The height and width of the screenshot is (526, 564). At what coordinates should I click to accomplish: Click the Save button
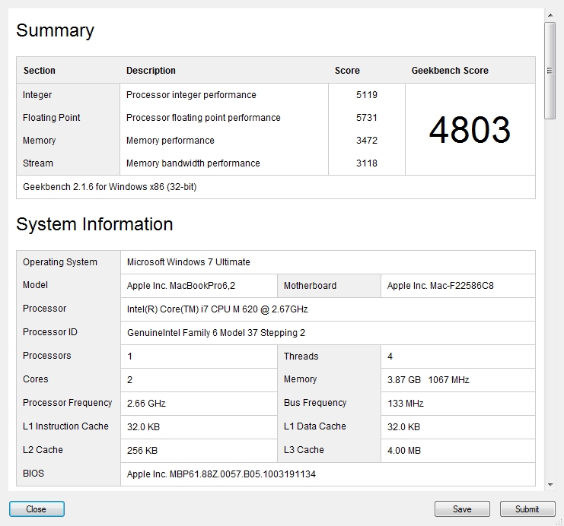(x=462, y=509)
